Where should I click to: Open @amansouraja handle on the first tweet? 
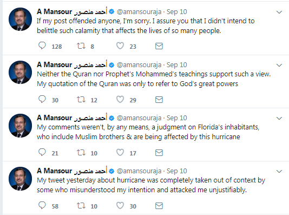[139, 12]
